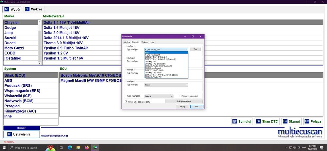This screenshot has height=151, width=327.
Task: Select the Ypsilon 0.9 Turbo TwinAir model
Action: pyautogui.click(x=183, y=48)
